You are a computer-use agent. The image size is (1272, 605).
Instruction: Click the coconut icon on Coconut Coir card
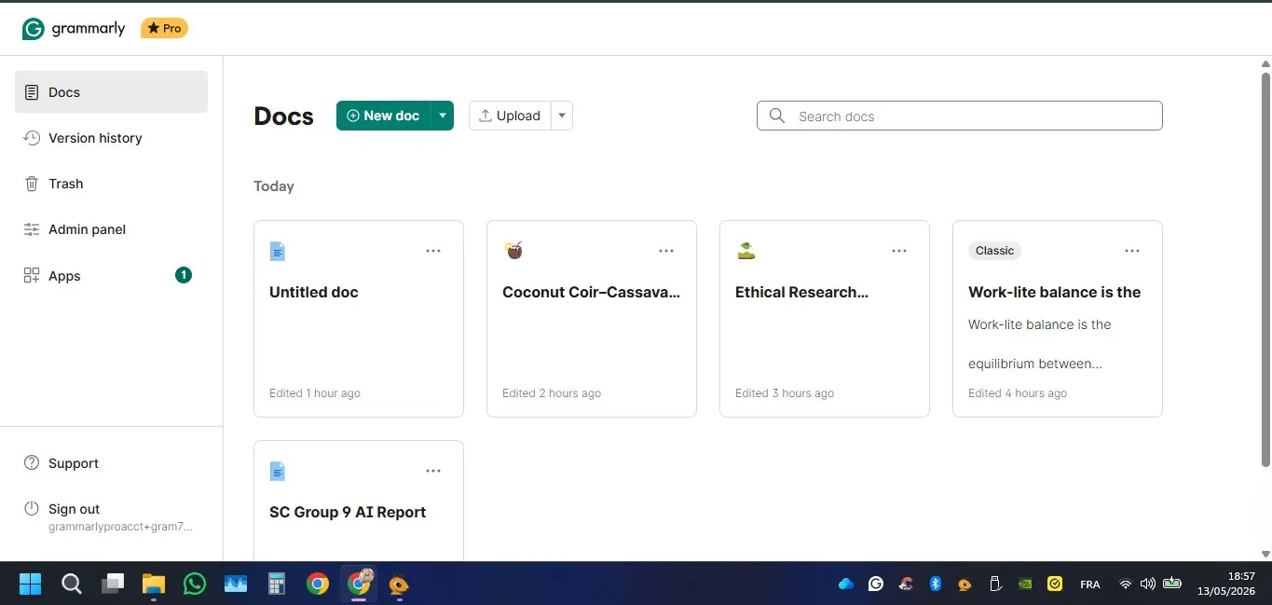(x=513, y=250)
